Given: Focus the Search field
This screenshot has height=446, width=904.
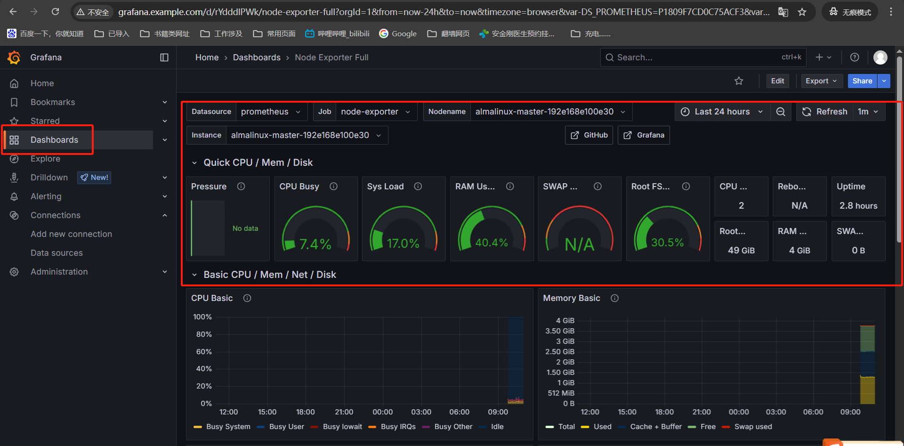Looking at the screenshot, I should (x=703, y=57).
